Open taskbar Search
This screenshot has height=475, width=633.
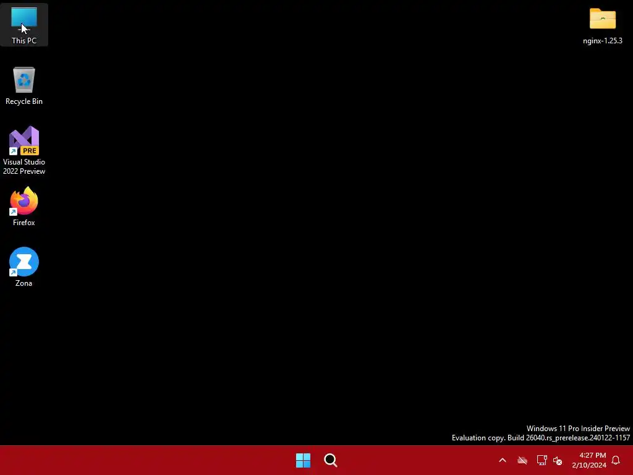click(x=331, y=460)
